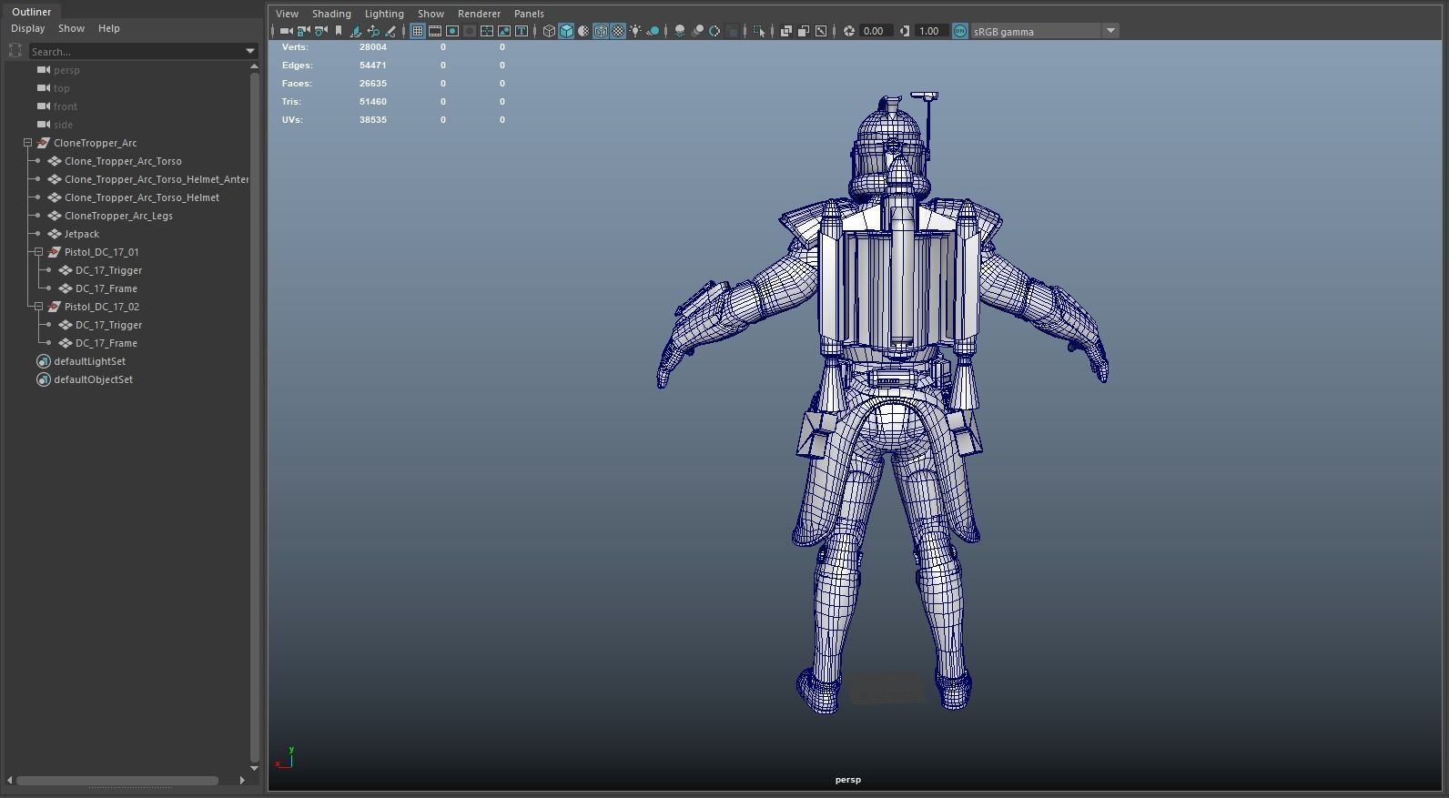Click the Screen Space Ambient Occlusion icon
Viewport: 1449px width, 798px height.
[680, 31]
